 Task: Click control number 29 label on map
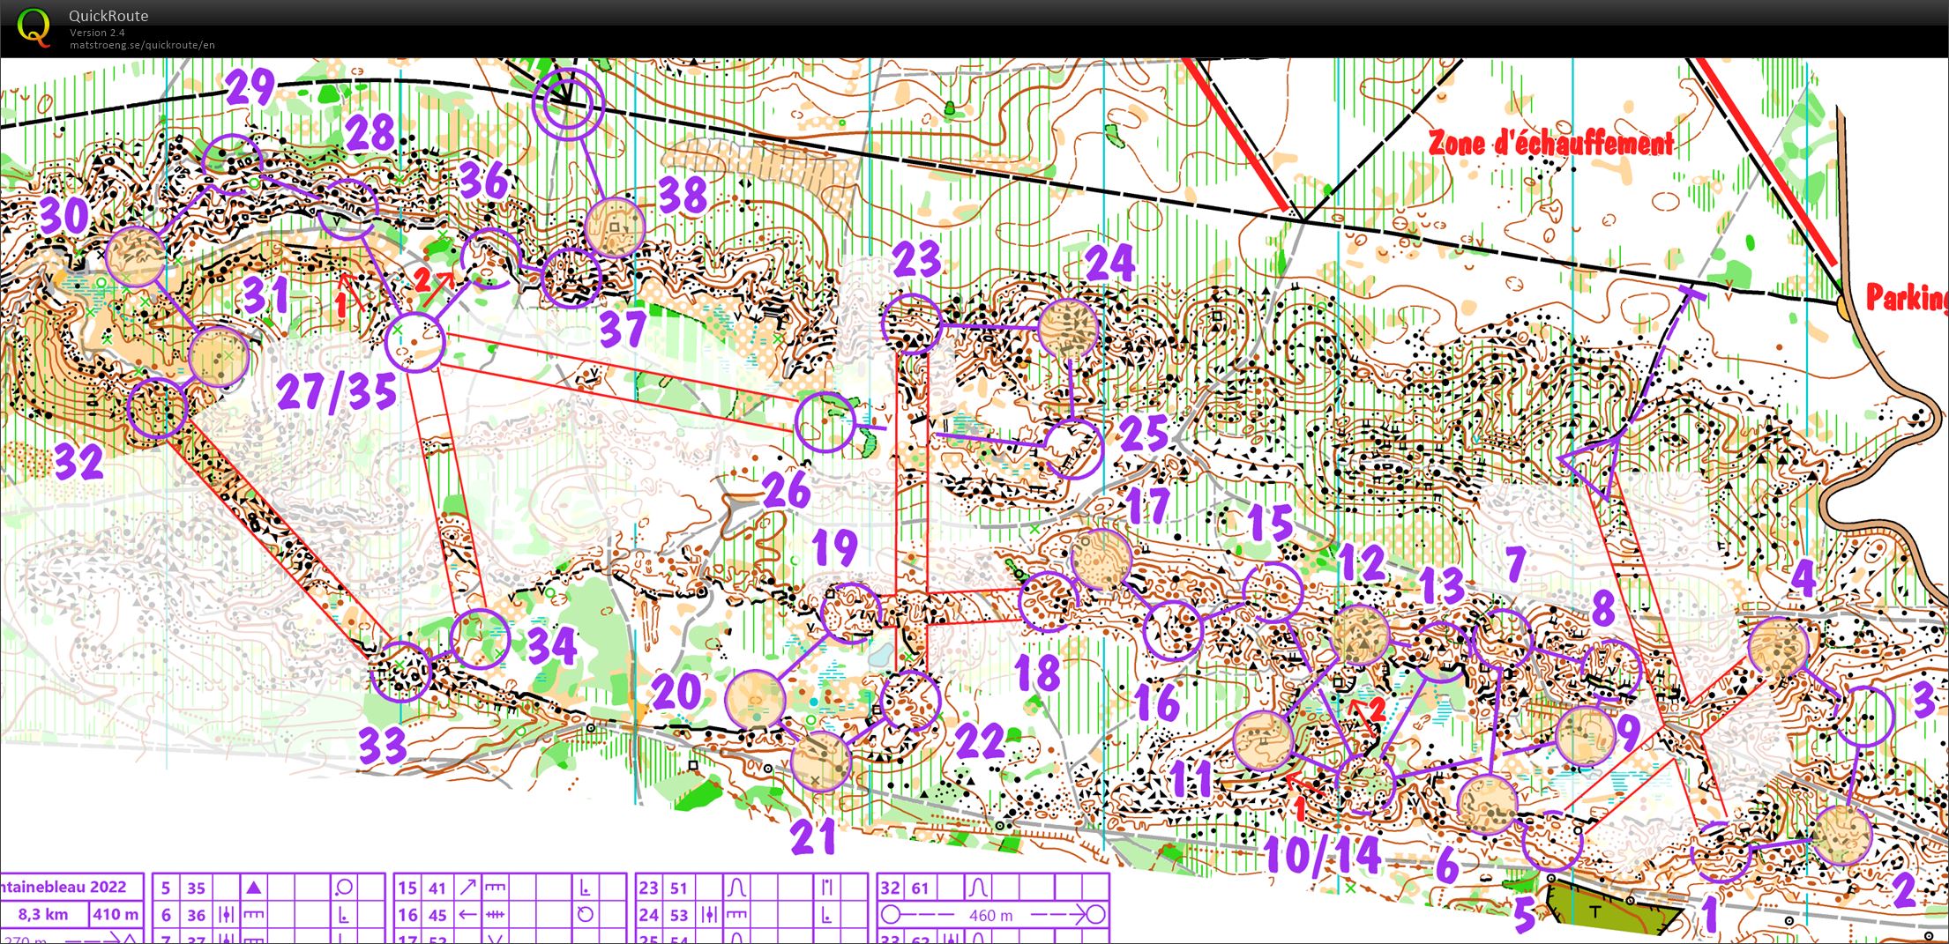tap(250, 88)
